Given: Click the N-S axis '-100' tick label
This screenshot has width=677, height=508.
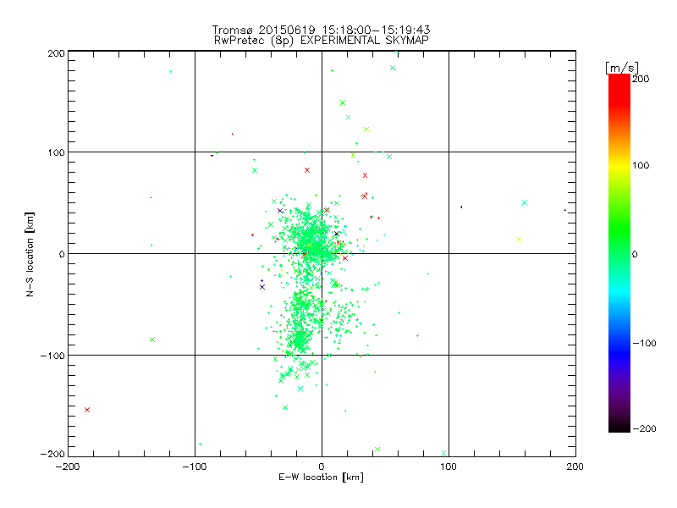Looking at the screenshot, I should point(52,356).
